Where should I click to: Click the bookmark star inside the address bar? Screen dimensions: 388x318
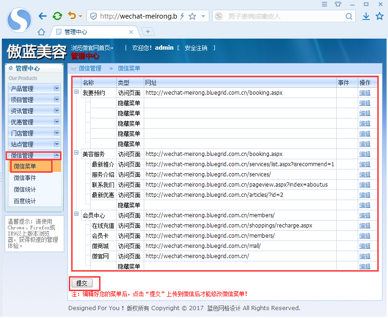tap(192, 15)
